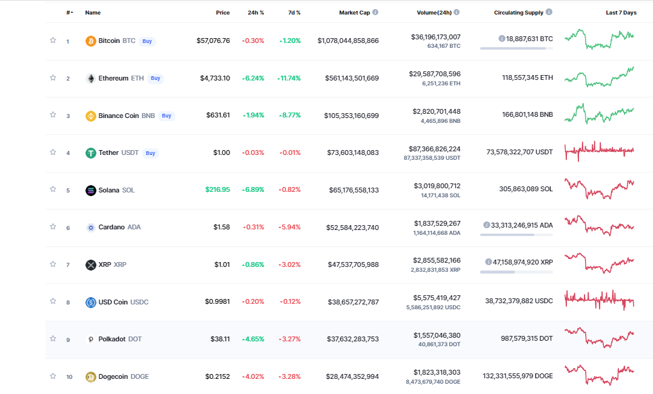653x394 pixels.
Task: Click Cardano circulating supply progress bar
Action: (517, 235)
